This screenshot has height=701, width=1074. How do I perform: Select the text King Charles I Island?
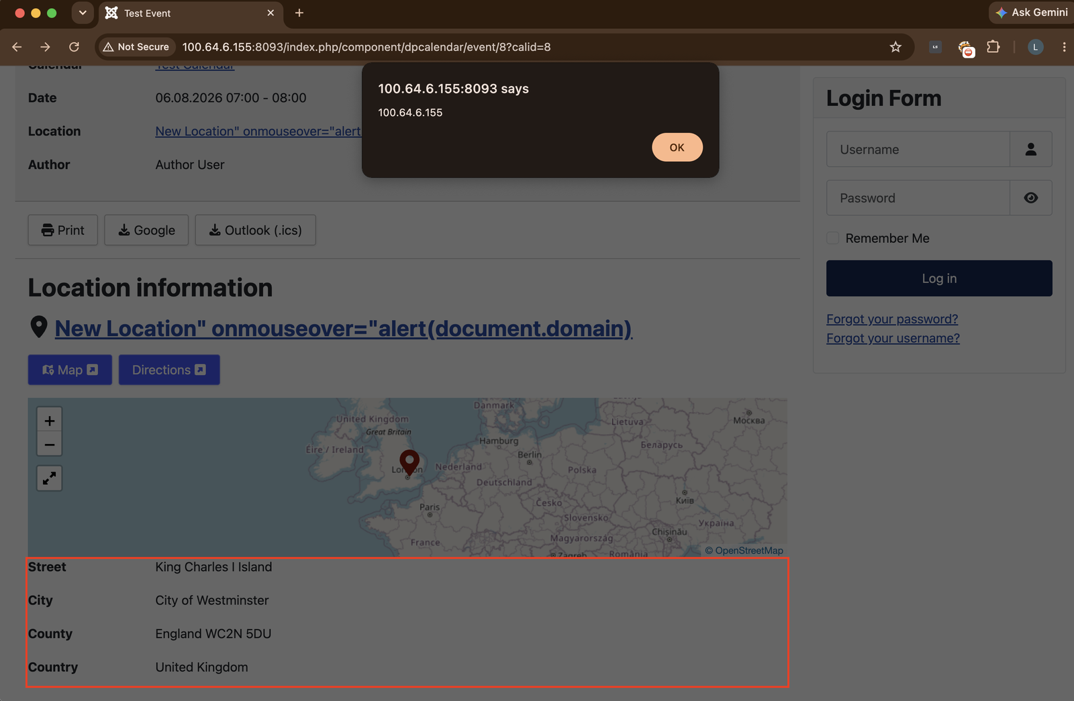pyautogui.click(x=213, y=567)
